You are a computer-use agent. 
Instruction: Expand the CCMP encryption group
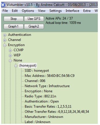point(10,50)
